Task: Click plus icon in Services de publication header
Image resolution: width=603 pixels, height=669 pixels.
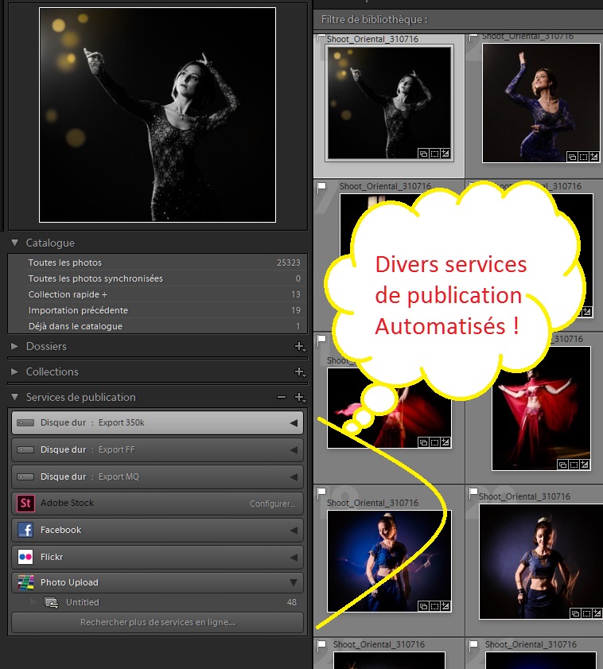Action: tap(299, 397)
